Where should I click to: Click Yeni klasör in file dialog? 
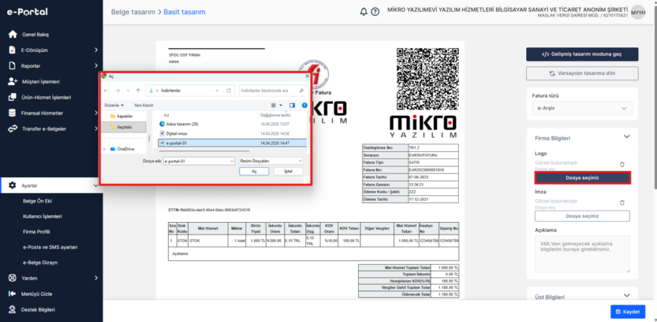pos(144,106)
